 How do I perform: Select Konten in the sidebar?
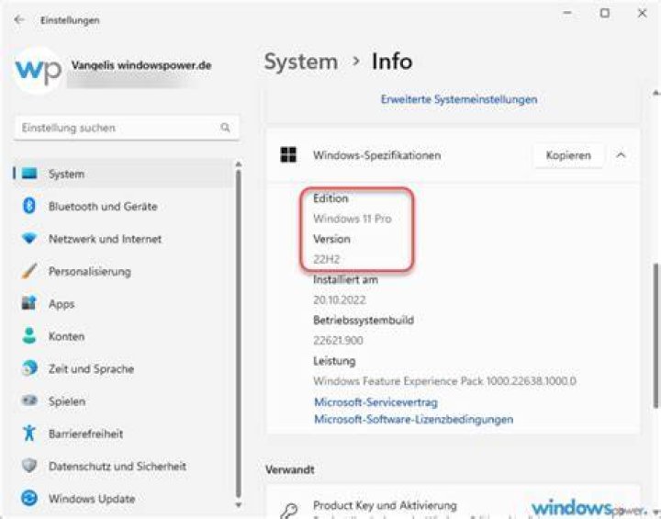(x=123, y=336)
